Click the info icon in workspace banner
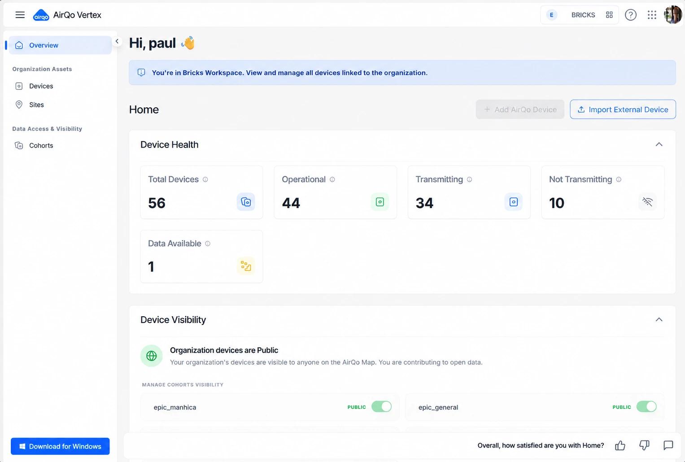Viewport: 685px width, 462px height. (x=141, y=73)
